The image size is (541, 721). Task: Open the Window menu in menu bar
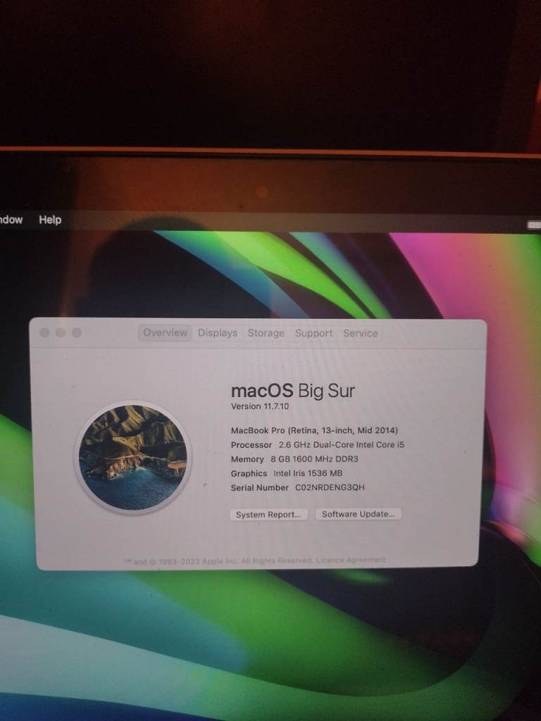click(x=11, y=220)
